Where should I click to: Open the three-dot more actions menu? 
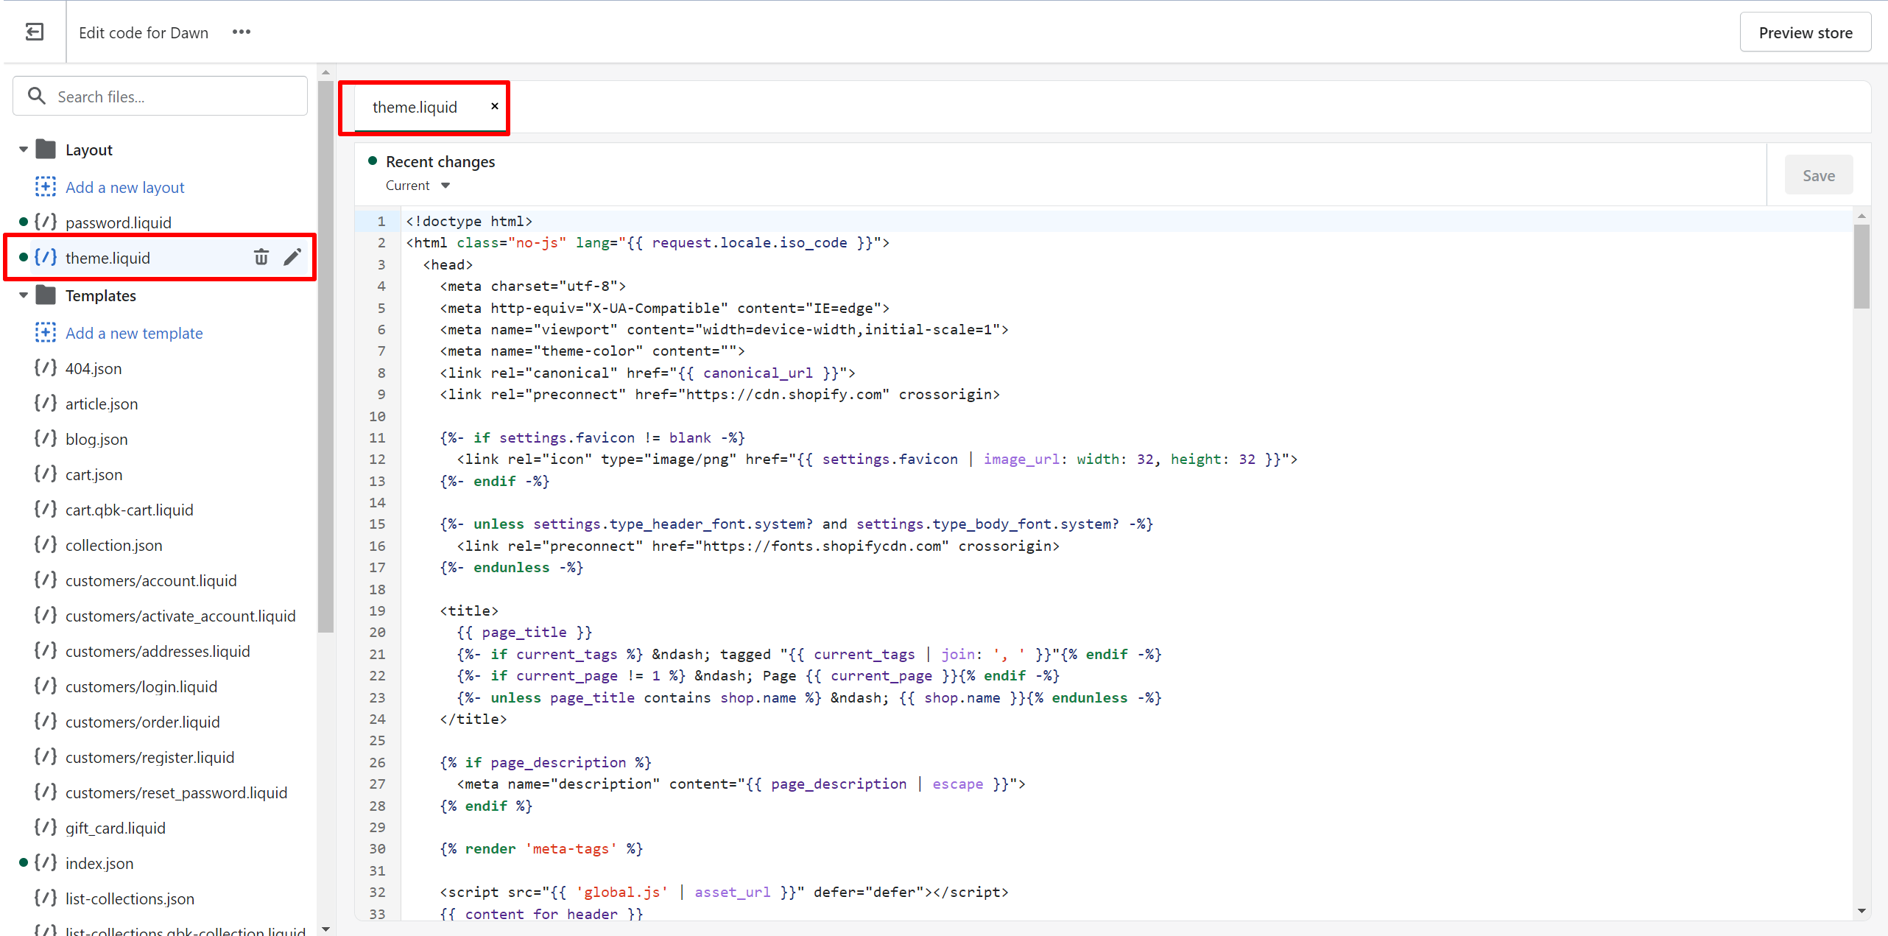[x=242, y=32]
